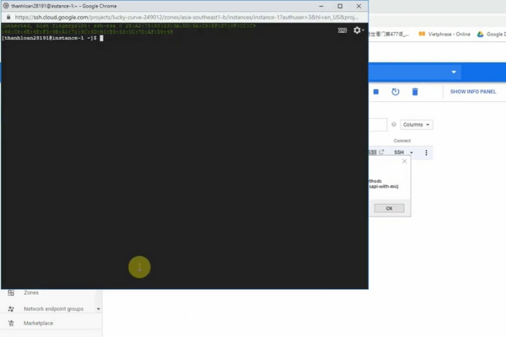Focus the terminal command prompt line

point(52,38)
